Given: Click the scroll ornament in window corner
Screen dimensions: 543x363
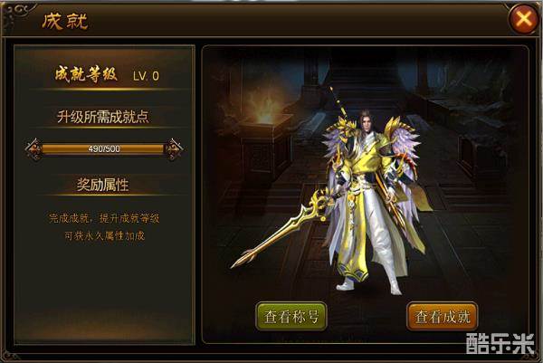Looking at the screenshot, I should point(14,14).
